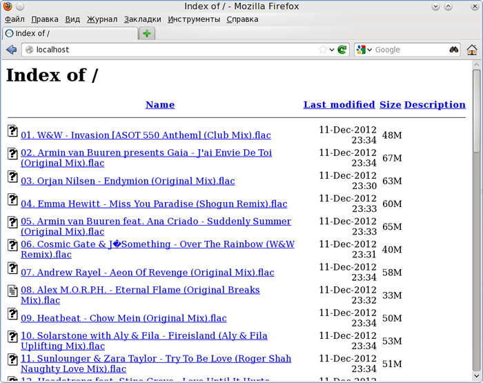Sort the listing by Last modified

339,105
